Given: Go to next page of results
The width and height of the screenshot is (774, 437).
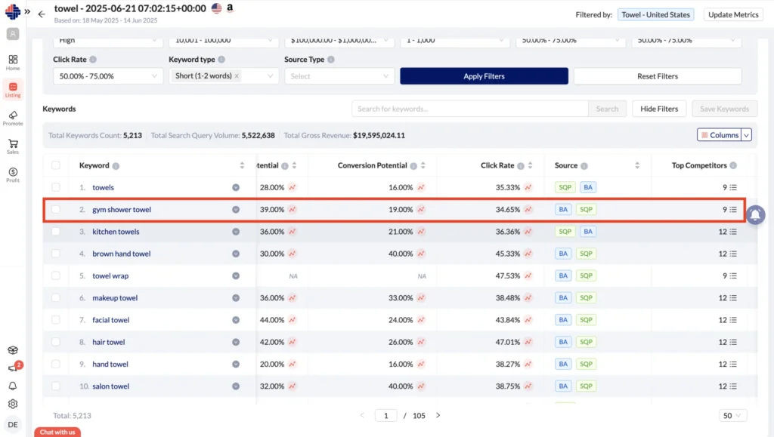Looking at the screenshot, I should click(438, 415).
